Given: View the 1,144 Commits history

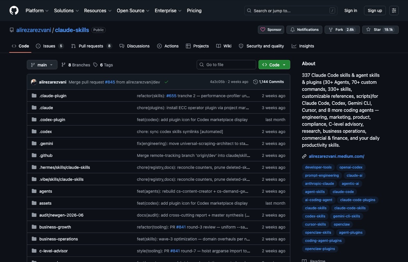Looking at the screenshot, I should pos(268,82).
